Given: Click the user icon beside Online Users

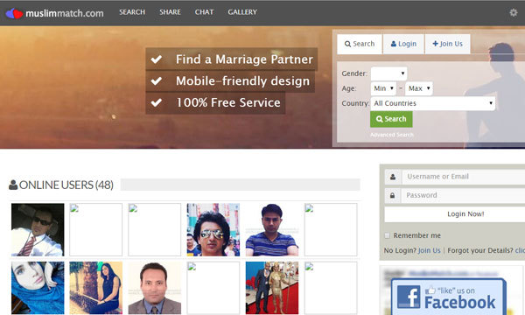Looking at the screenshot, I should point(13,185).
